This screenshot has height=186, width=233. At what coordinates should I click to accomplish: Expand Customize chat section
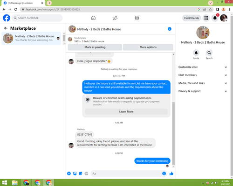click(203, 67)
